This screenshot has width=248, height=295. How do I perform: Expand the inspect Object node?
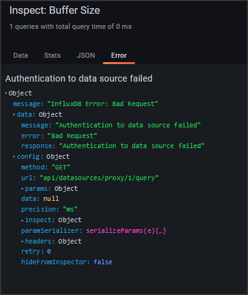click(23, 220)
